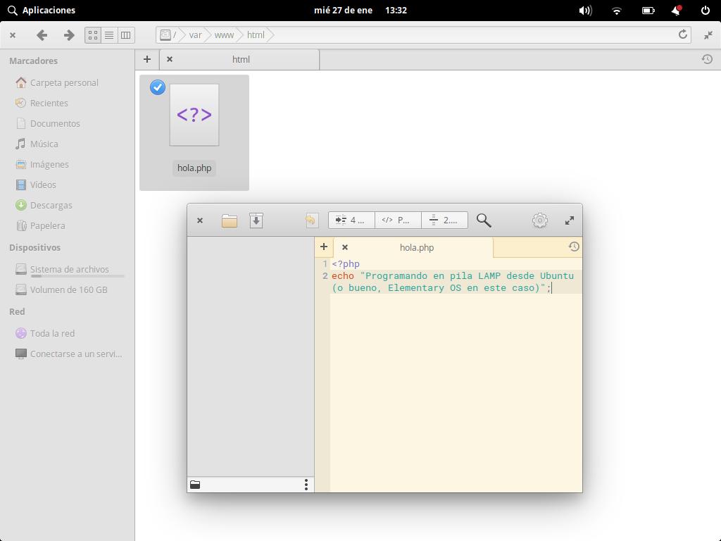Close hola.php tab in code editor

point(345,247)
